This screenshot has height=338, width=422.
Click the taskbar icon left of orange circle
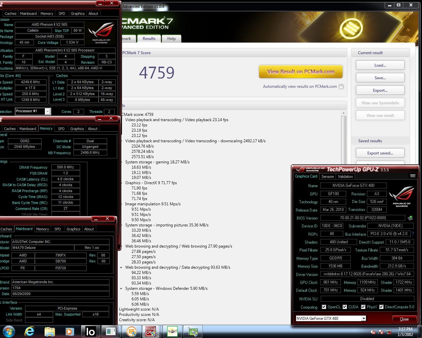[111, 331]
